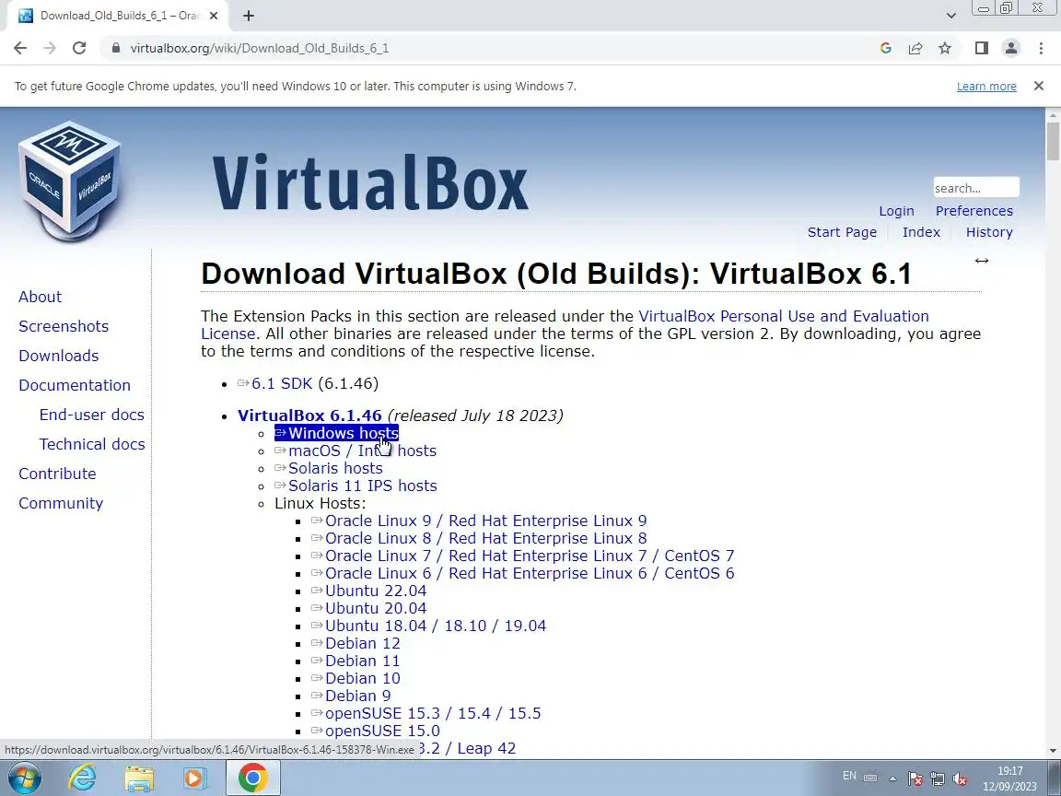Open the Preferences link
The image size is (1061, 796).
coord(974,211)
